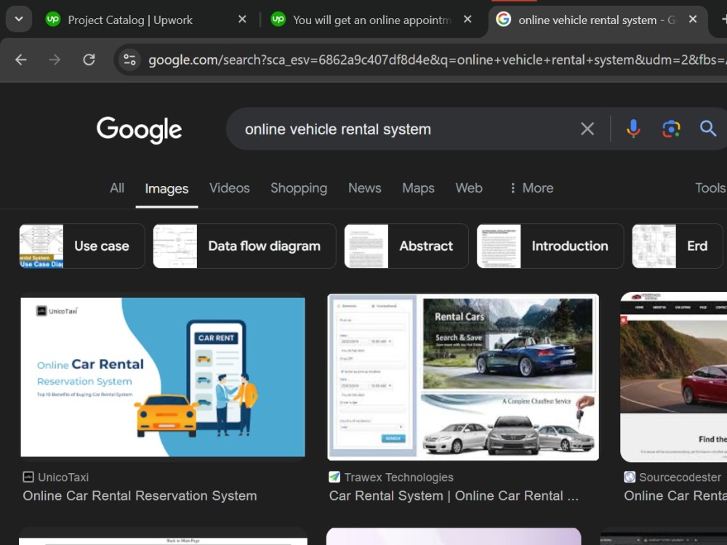Open the Trawex Rental Cars image
Image resolution: width=727 pixels, height=545 pixels.
[463, 377]
